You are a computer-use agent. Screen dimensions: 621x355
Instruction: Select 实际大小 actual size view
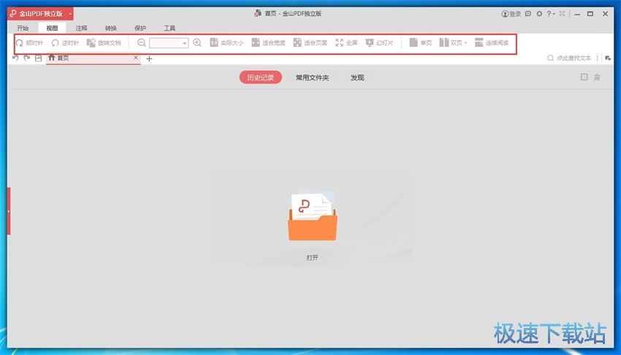pyautogui.click(x=226, y=43)
